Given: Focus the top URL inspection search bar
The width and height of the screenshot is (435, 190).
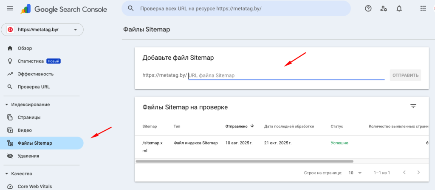Looking at the screenshot, I should click(236, 8).
